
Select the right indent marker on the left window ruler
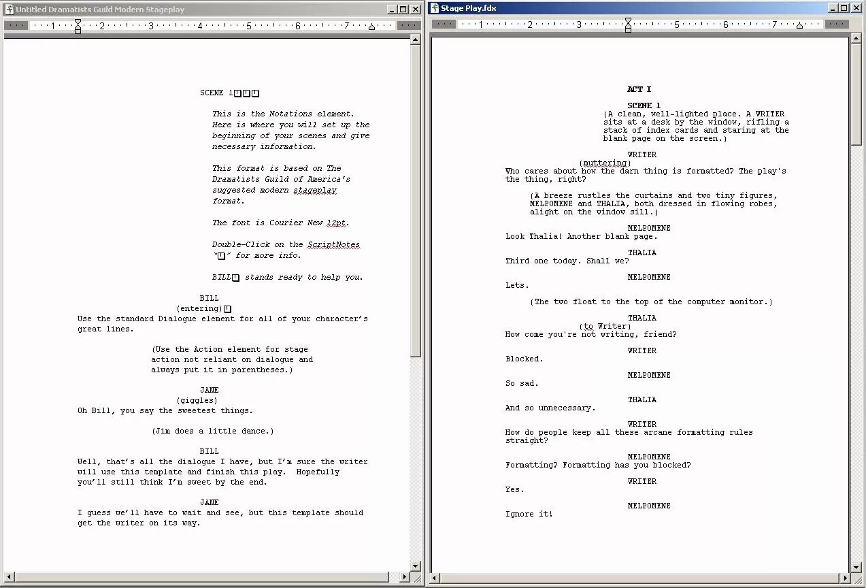371,27
